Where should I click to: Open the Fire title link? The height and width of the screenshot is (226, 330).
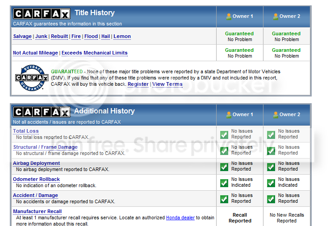tap(76, 37)
